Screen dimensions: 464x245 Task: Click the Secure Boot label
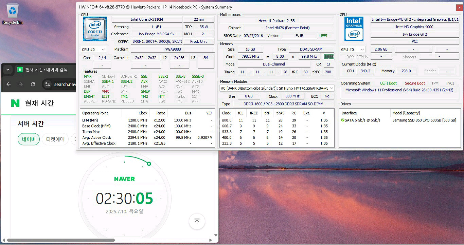(415, 83)
